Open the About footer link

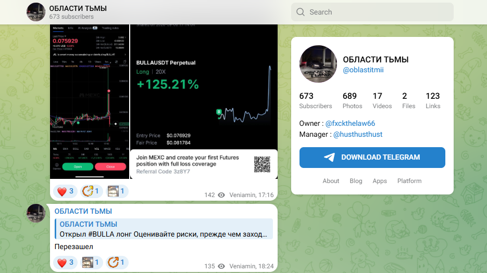[x=331, y=181]
